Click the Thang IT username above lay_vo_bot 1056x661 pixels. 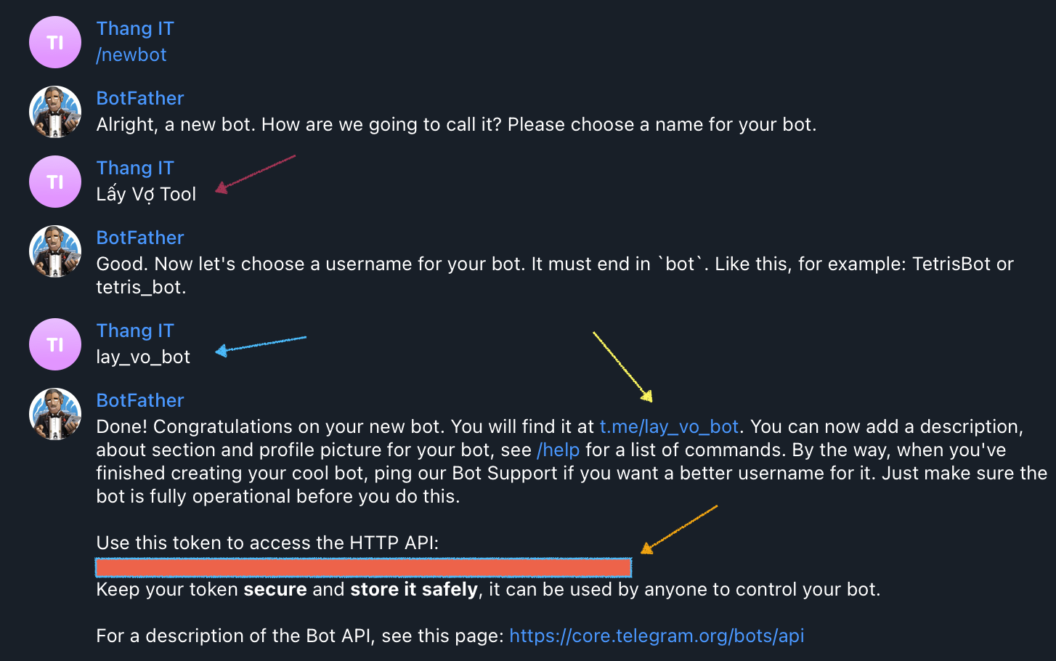click(135, 330)
